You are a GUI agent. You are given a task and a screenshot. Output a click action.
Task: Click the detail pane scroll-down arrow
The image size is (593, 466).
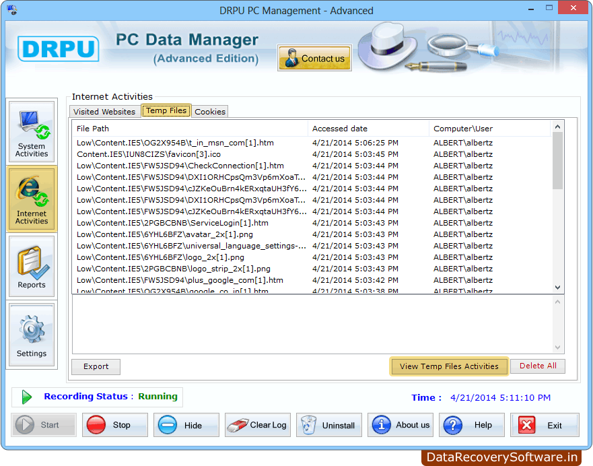(x=557, y=347)
